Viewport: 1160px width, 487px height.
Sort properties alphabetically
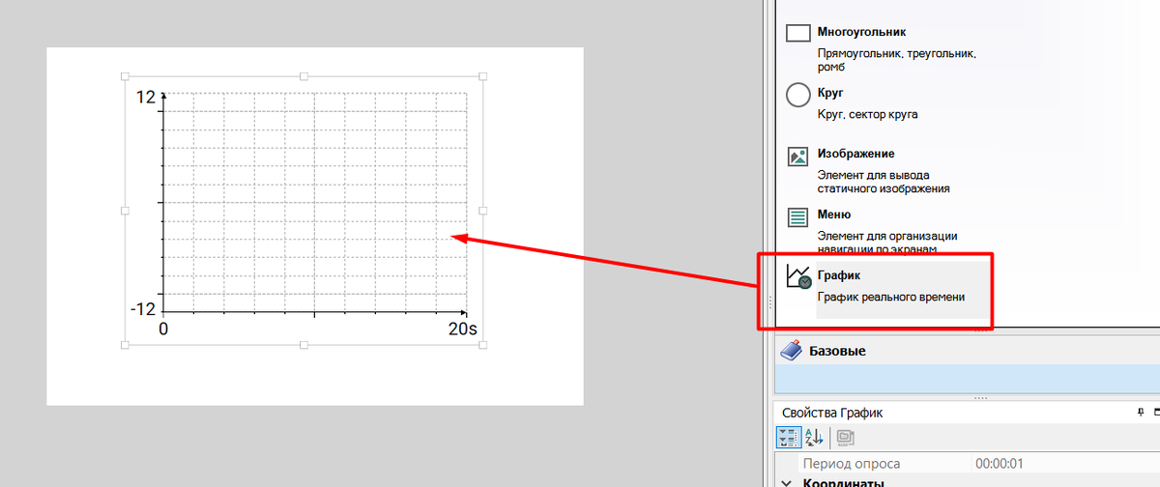point(812,438)
